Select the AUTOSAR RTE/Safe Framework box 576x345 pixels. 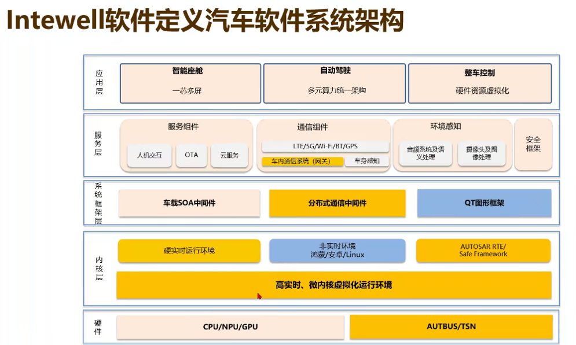[483, 251]
